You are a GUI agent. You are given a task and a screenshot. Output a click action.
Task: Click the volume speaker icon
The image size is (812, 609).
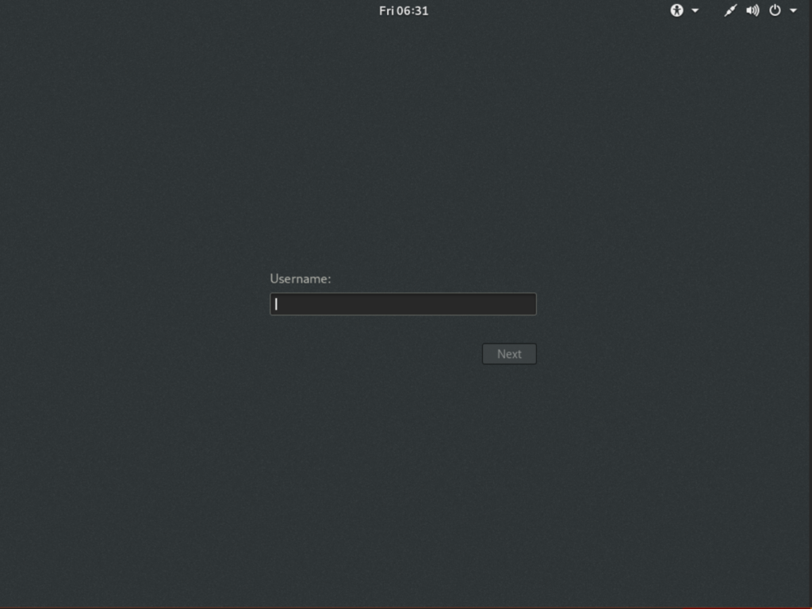[x=753, y=10]
